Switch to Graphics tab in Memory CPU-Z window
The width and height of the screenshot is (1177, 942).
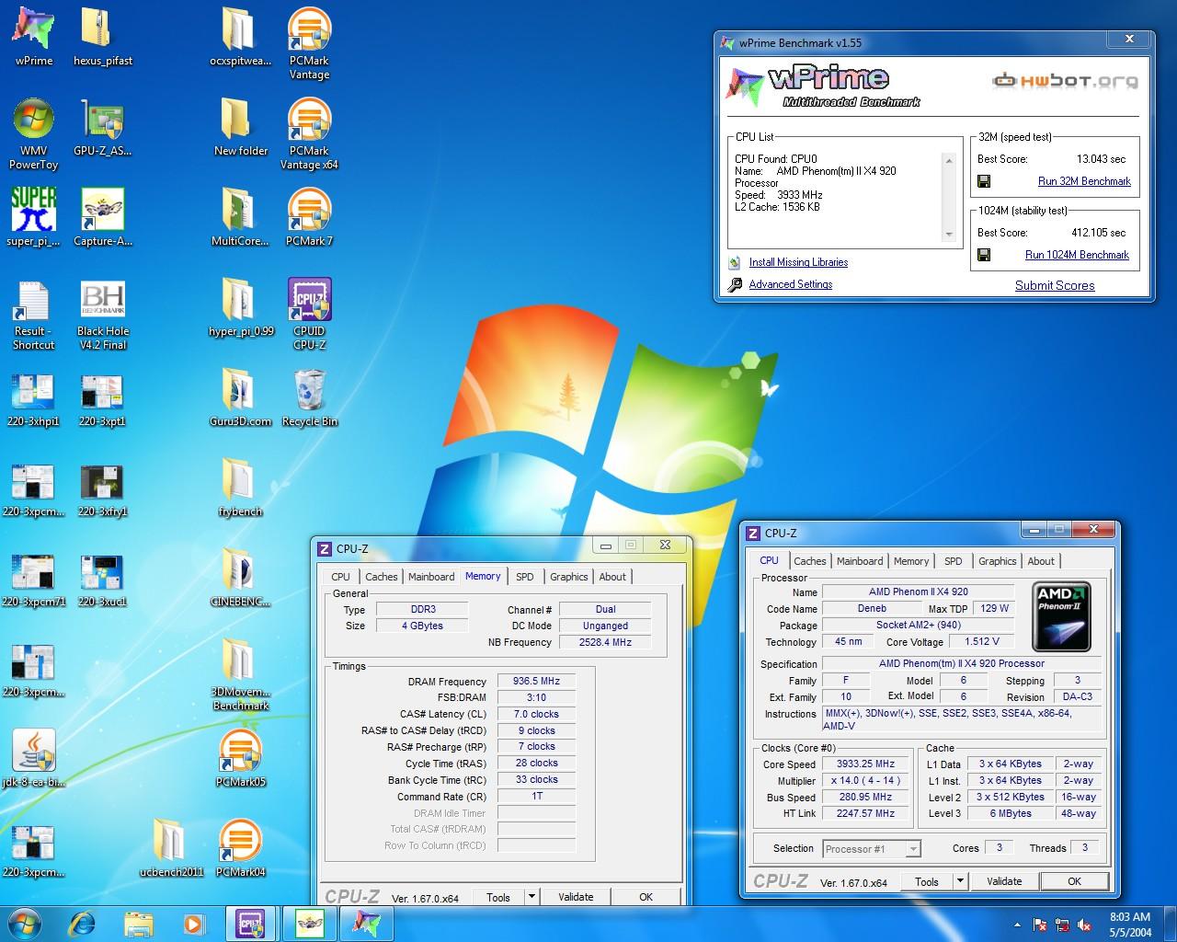(x=568, y=577)
